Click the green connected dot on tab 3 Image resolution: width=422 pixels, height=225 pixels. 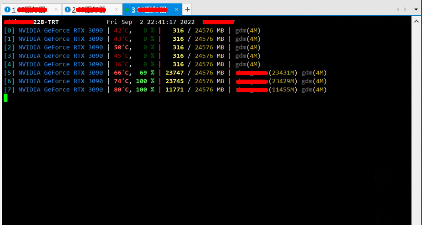tap(127, 10)
